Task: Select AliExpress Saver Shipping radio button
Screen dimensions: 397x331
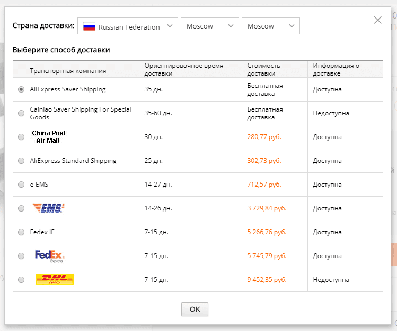Action: pos(21,89)
